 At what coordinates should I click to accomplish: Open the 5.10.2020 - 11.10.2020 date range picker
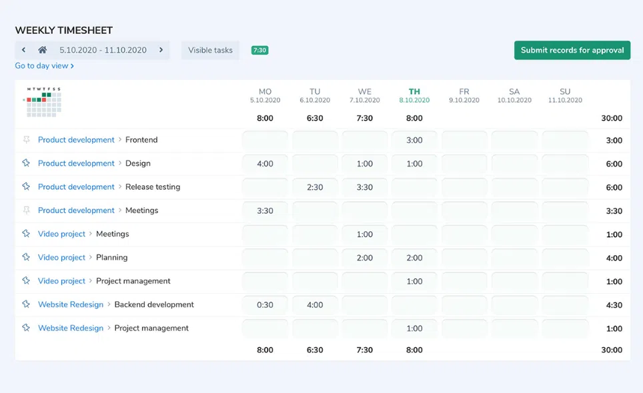(103, 50)
